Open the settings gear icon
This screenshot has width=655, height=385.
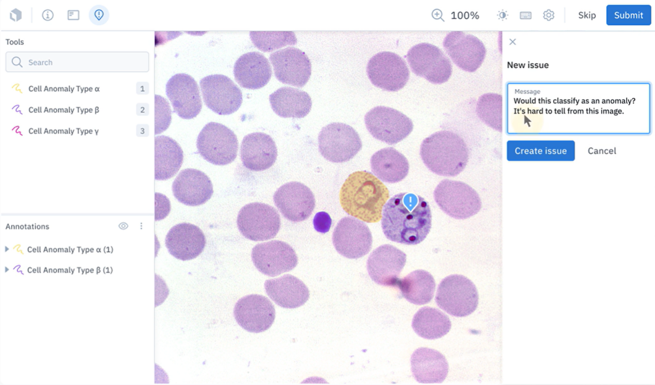[549, 15]
